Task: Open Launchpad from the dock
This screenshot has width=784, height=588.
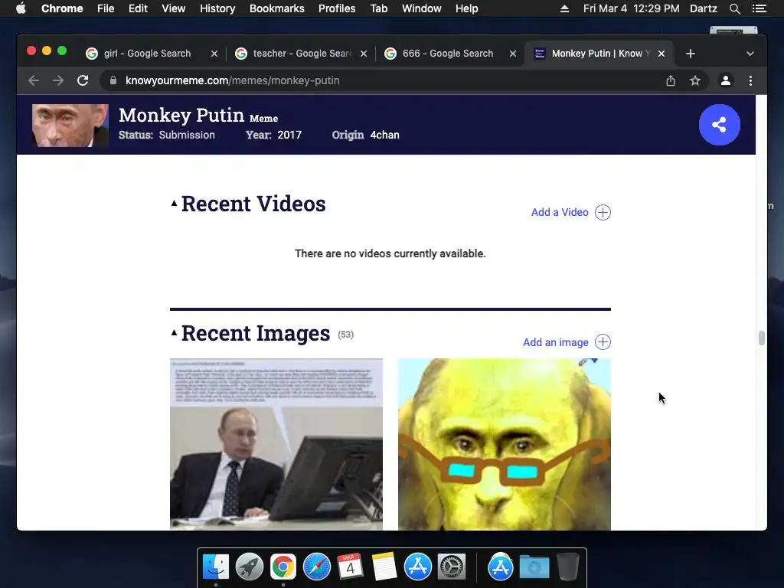Action: click(250, 567)
